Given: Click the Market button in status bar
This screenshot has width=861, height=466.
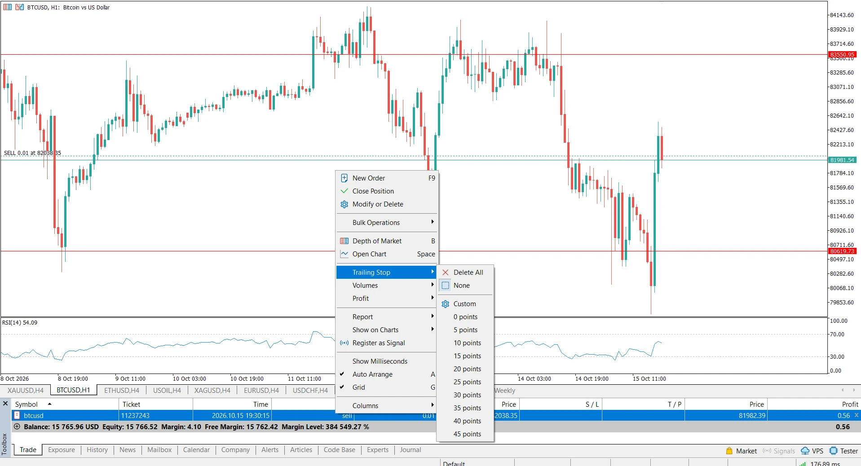Looking at the screenshot, I should 741,451.
